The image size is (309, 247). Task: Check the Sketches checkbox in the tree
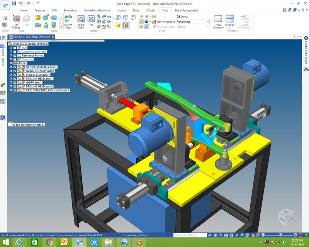coord(15,60)
